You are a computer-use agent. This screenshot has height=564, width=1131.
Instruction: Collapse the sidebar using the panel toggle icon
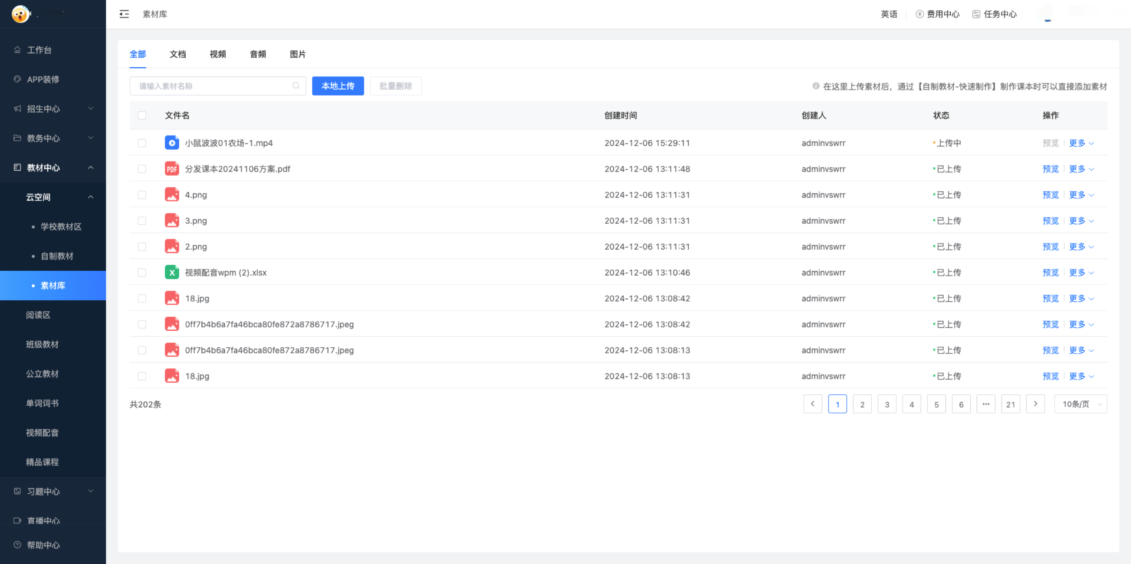tap(123, 14)
